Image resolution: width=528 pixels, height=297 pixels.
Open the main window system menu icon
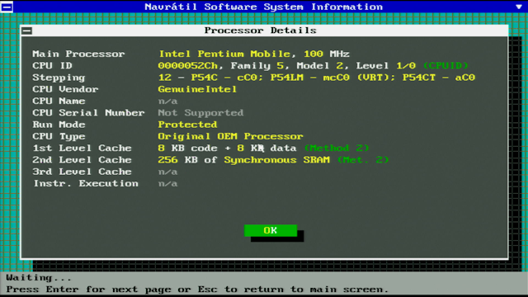click(7, 7)
